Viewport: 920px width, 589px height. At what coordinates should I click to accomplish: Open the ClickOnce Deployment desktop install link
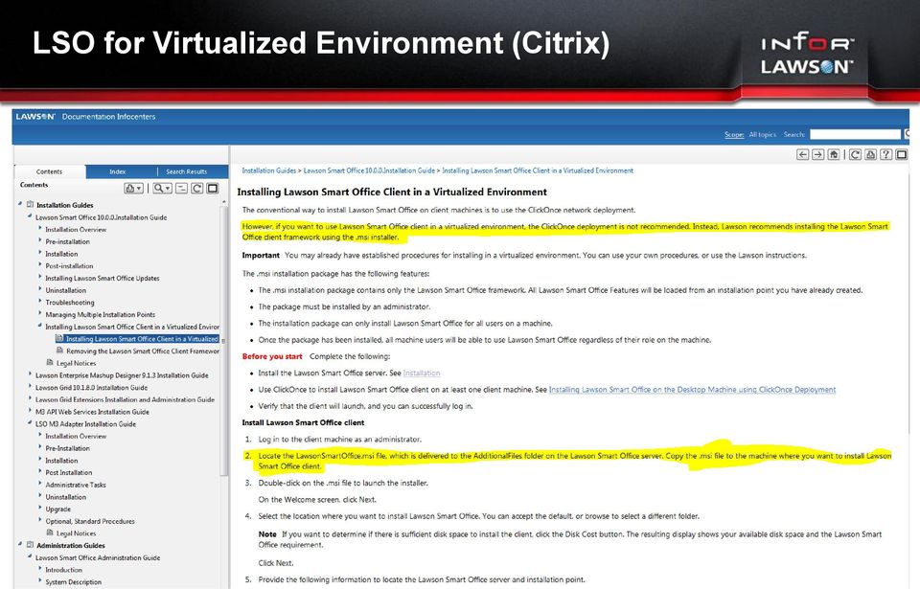tap(692, 390)
